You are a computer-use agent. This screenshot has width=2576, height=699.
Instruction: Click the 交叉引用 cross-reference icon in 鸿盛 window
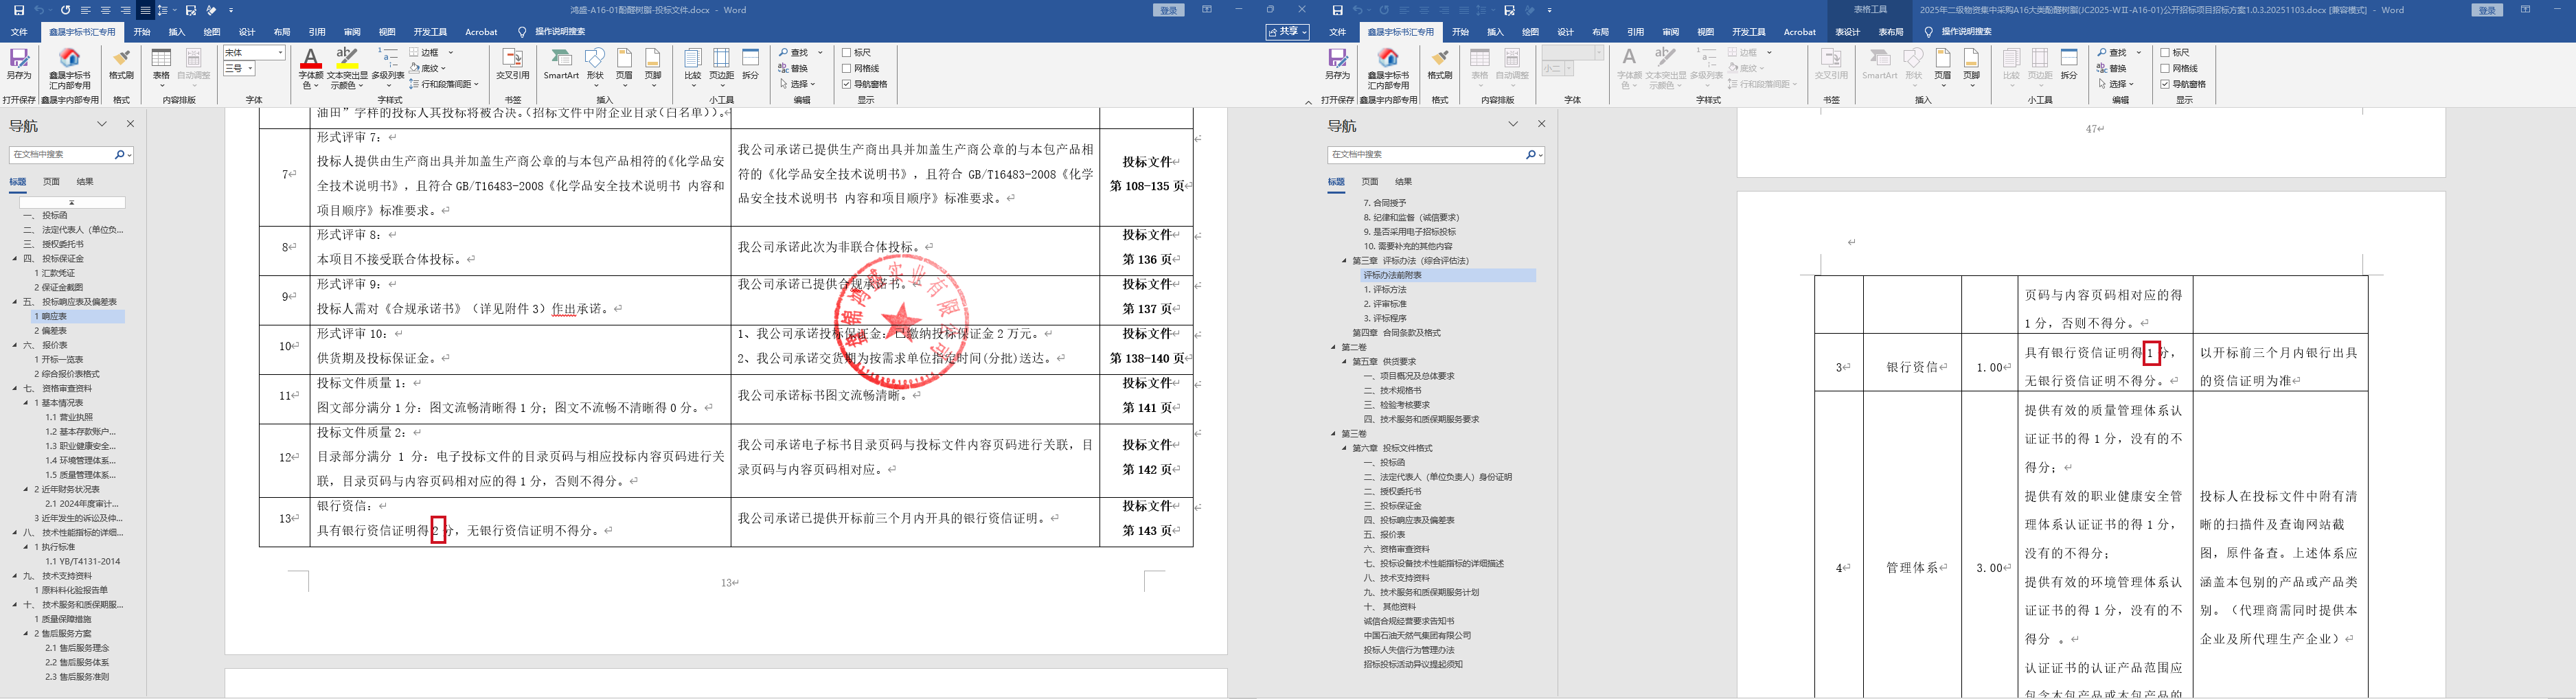coord(512,64)
